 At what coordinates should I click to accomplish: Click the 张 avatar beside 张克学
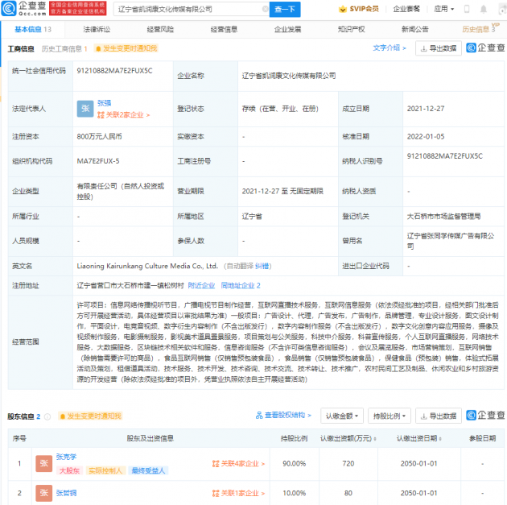(44, 463)
